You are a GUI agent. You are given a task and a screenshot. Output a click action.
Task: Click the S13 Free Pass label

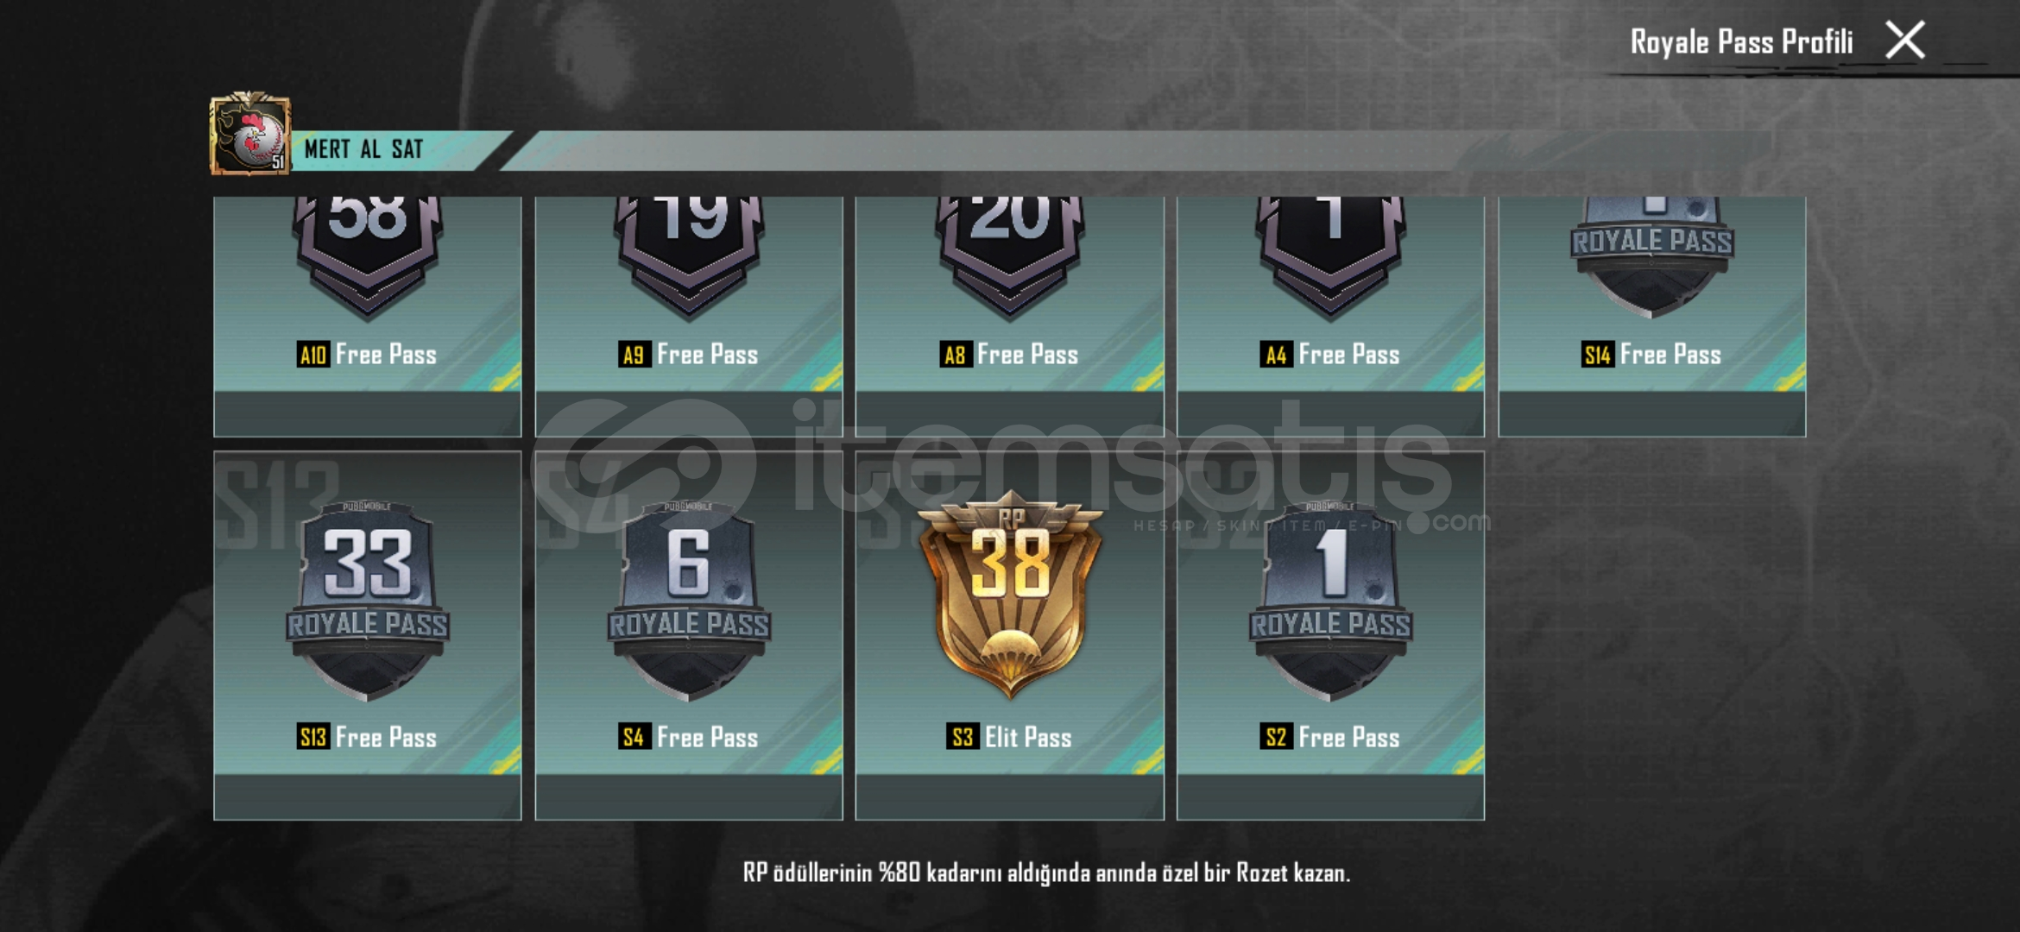pyautogui.click(x=367, y=737)
